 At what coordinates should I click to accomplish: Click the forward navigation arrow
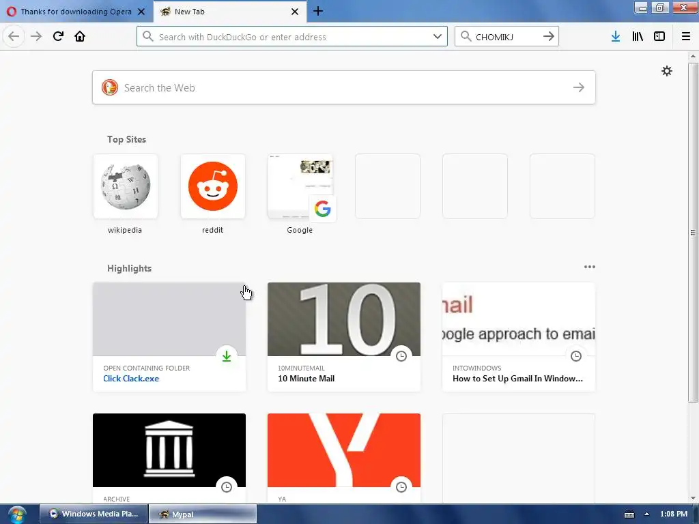tap(36, 36)
